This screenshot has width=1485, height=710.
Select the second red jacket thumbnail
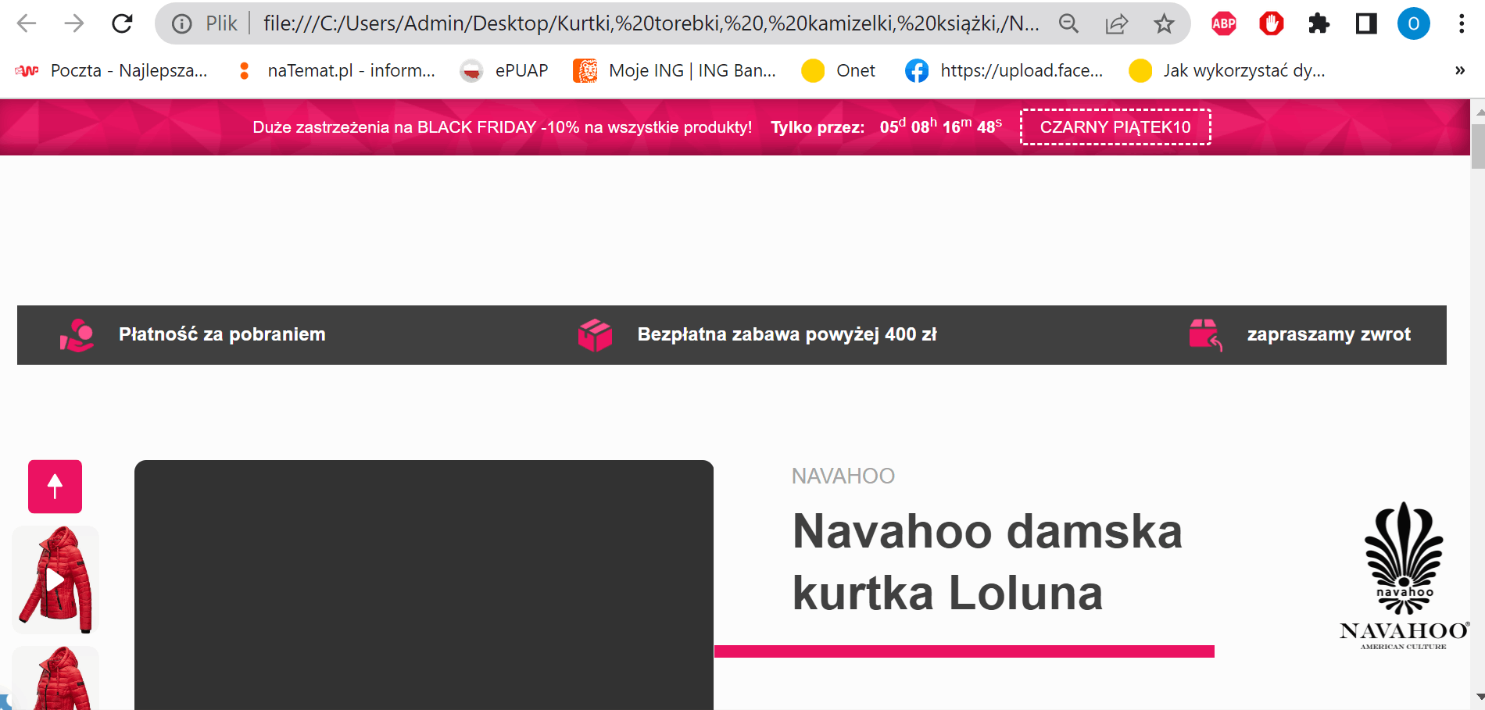[x=55, y=678]
